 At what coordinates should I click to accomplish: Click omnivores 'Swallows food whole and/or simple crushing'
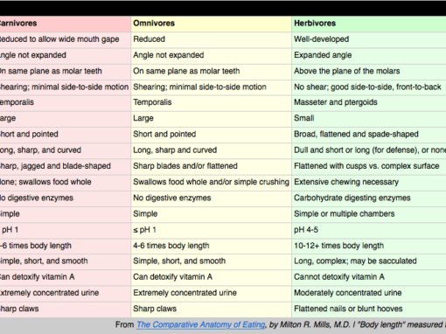[x=212, y=183]
